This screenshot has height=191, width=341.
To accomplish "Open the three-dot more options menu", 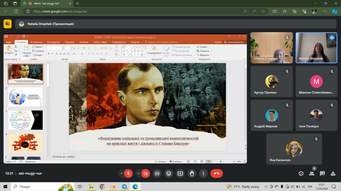I will click(203, 173).
